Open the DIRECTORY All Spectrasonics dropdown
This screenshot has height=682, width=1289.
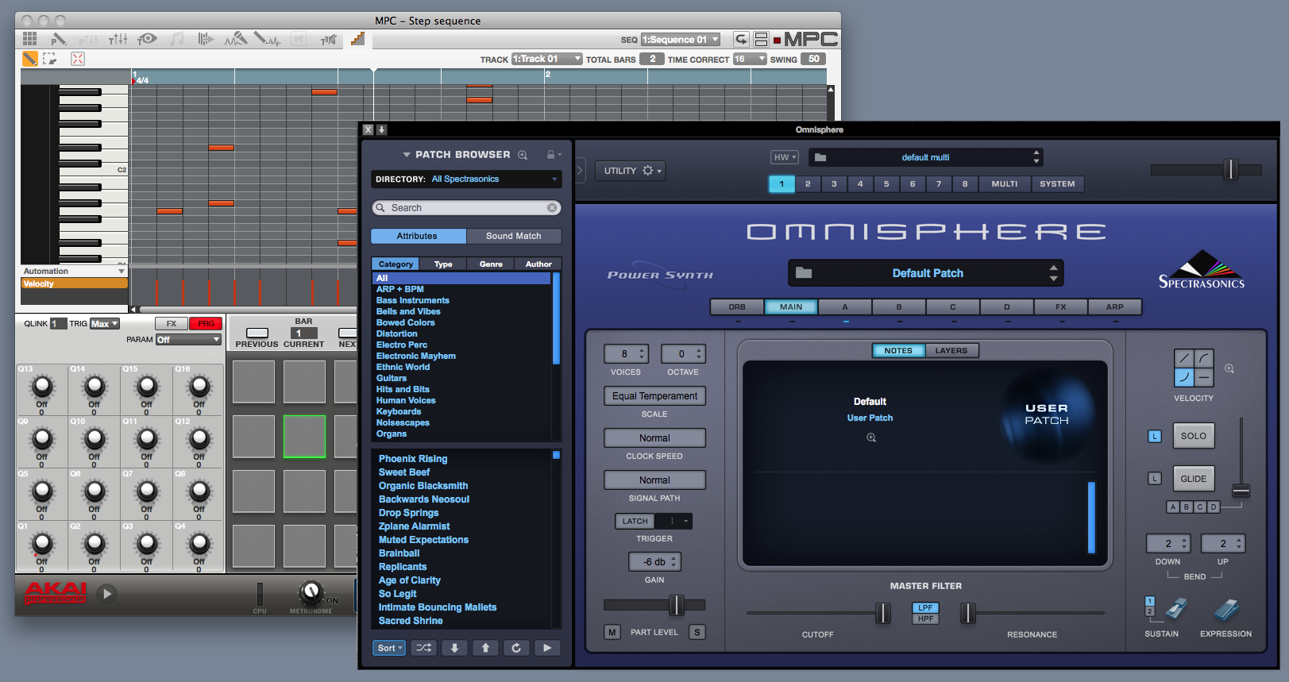pos(466,179)
